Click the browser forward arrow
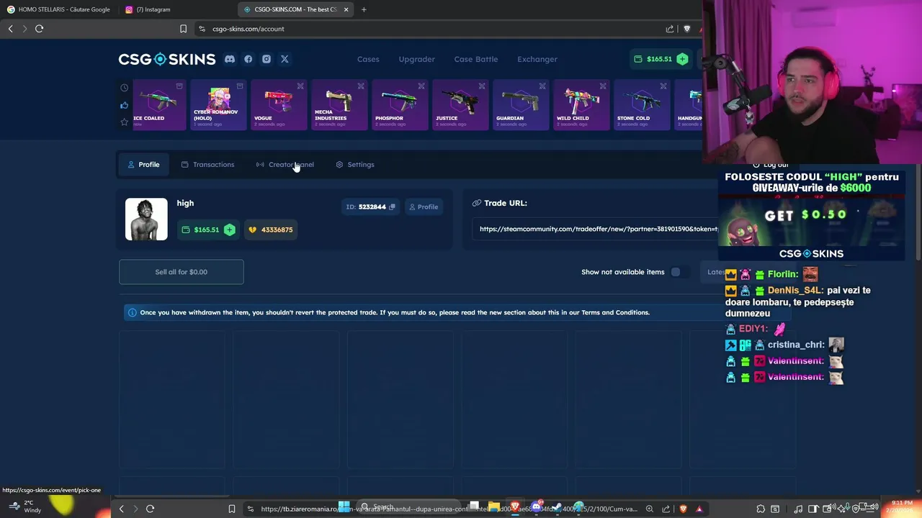This screenshot has height=518, width=922. point(24,29)
